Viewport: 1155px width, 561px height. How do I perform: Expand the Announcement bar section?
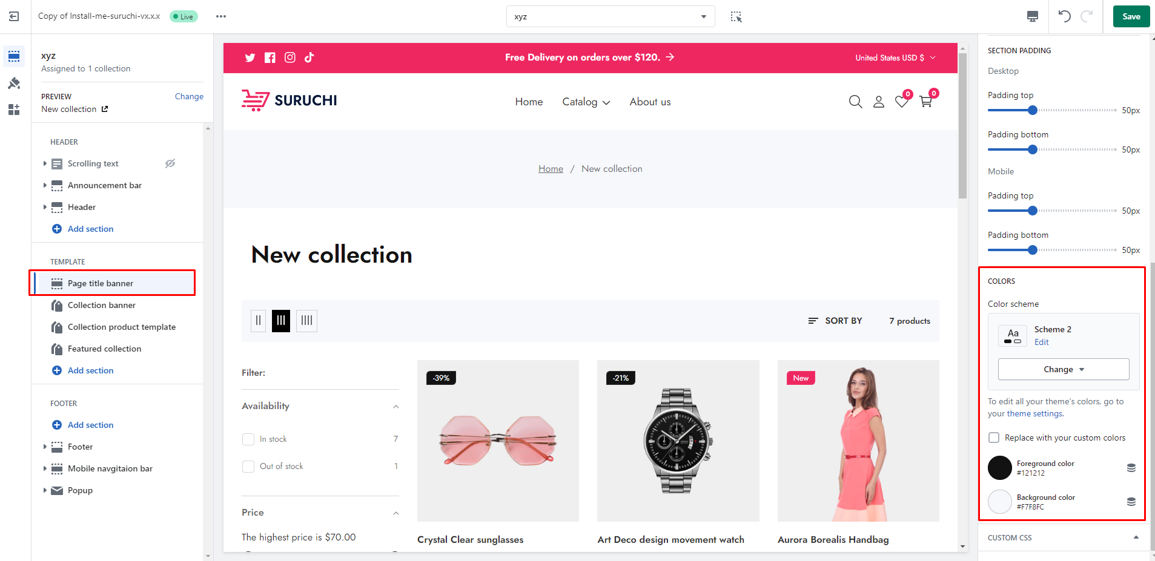click(x=45, y=185)
